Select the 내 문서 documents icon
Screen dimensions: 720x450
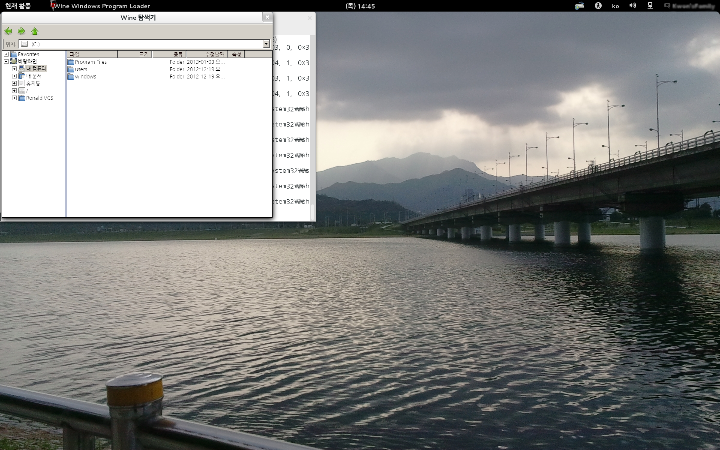pos(22,76)
